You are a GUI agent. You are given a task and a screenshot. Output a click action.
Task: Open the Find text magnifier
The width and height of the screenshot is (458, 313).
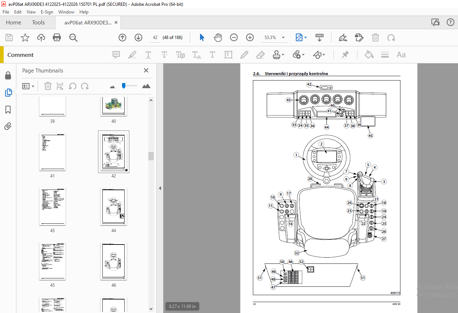73,38
